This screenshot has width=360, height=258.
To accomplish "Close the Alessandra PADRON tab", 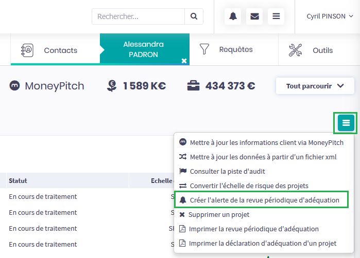I will click(184, 61).
